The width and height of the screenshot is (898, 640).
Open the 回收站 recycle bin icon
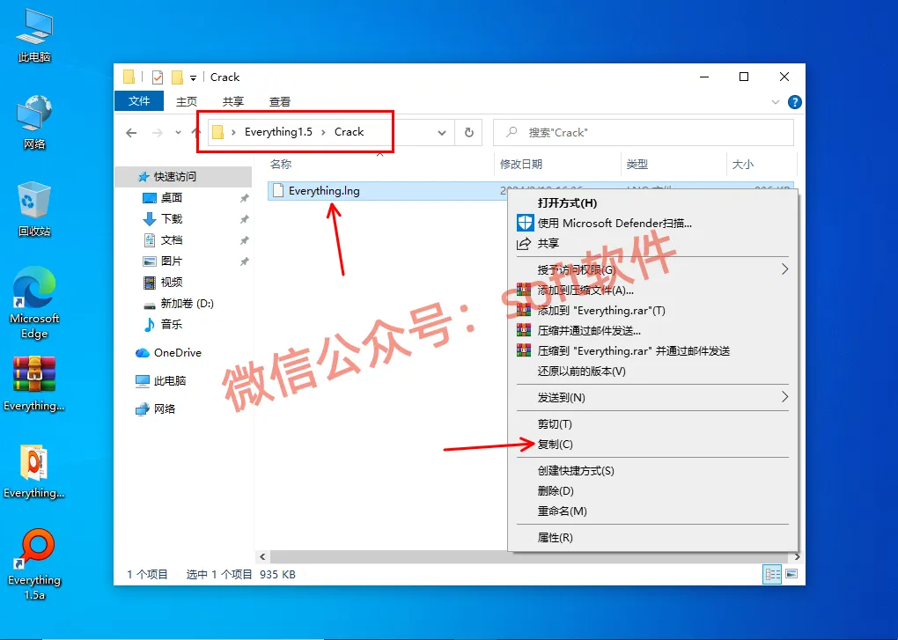point(34,209)
